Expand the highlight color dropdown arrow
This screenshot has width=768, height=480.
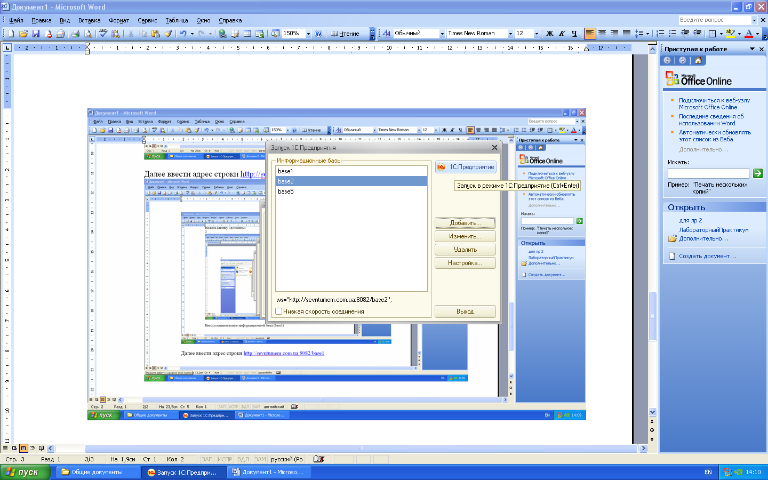pyautogui.click(x=739, y=34)
